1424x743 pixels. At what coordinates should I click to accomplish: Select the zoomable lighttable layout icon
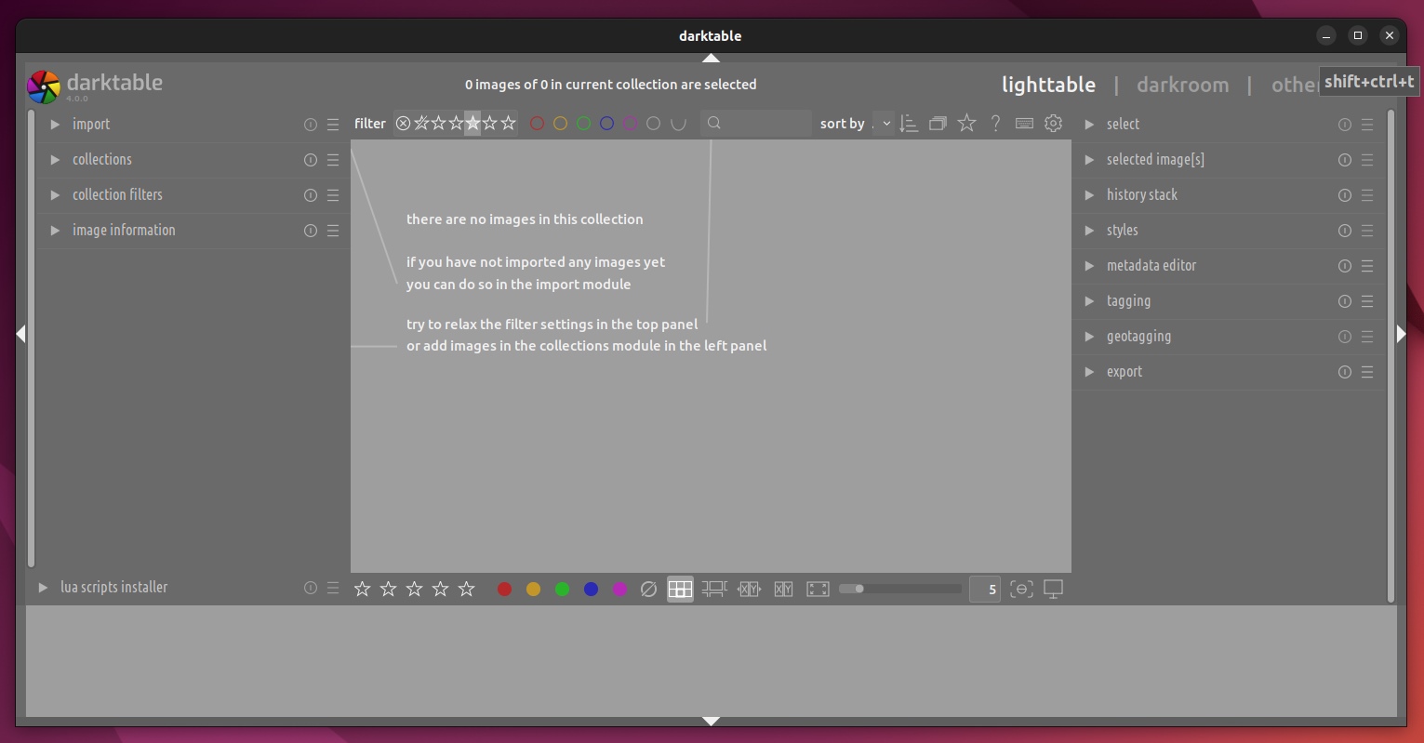(x=714, y=589)
